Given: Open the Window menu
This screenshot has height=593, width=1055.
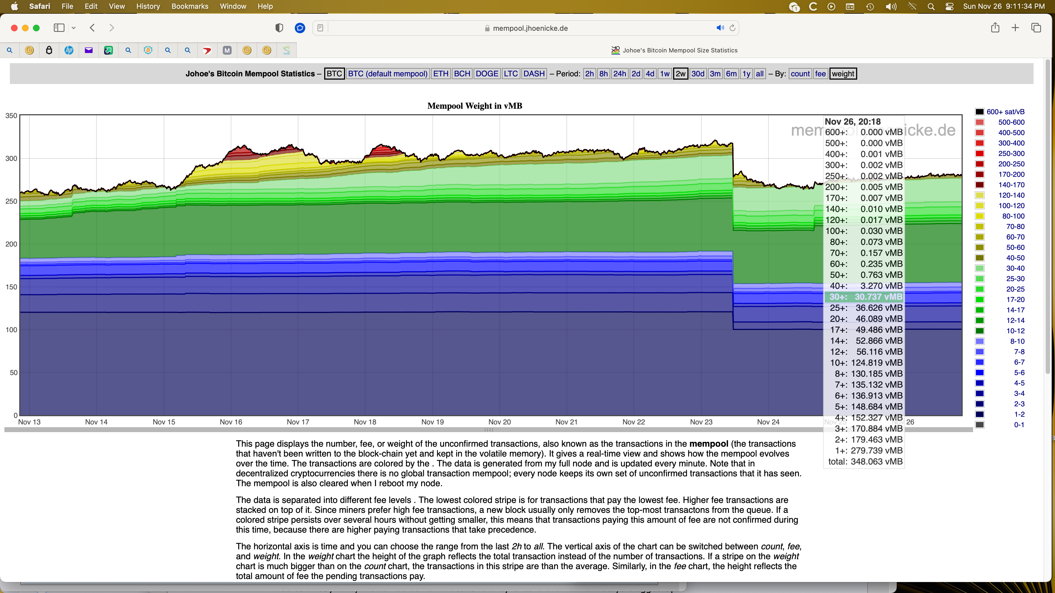Looking at the screenshot, I should point(233,6).
